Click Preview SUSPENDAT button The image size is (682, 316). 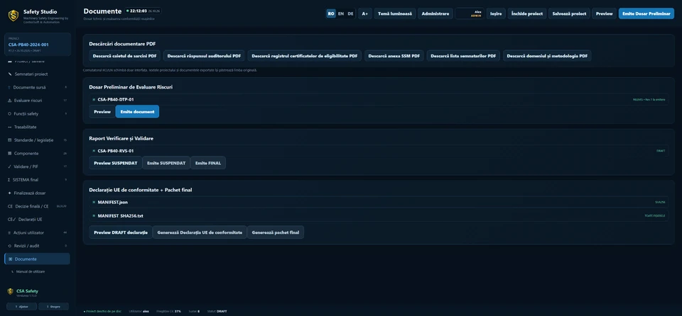(x=116, y=163)
